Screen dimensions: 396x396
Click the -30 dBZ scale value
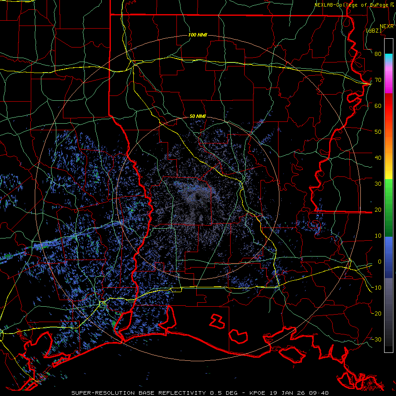(x=376, y=339)
